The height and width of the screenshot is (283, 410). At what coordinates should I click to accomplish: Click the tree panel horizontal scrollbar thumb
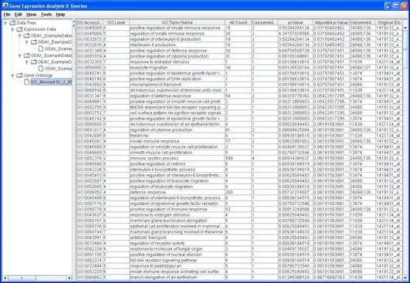[x=22, y=278]
